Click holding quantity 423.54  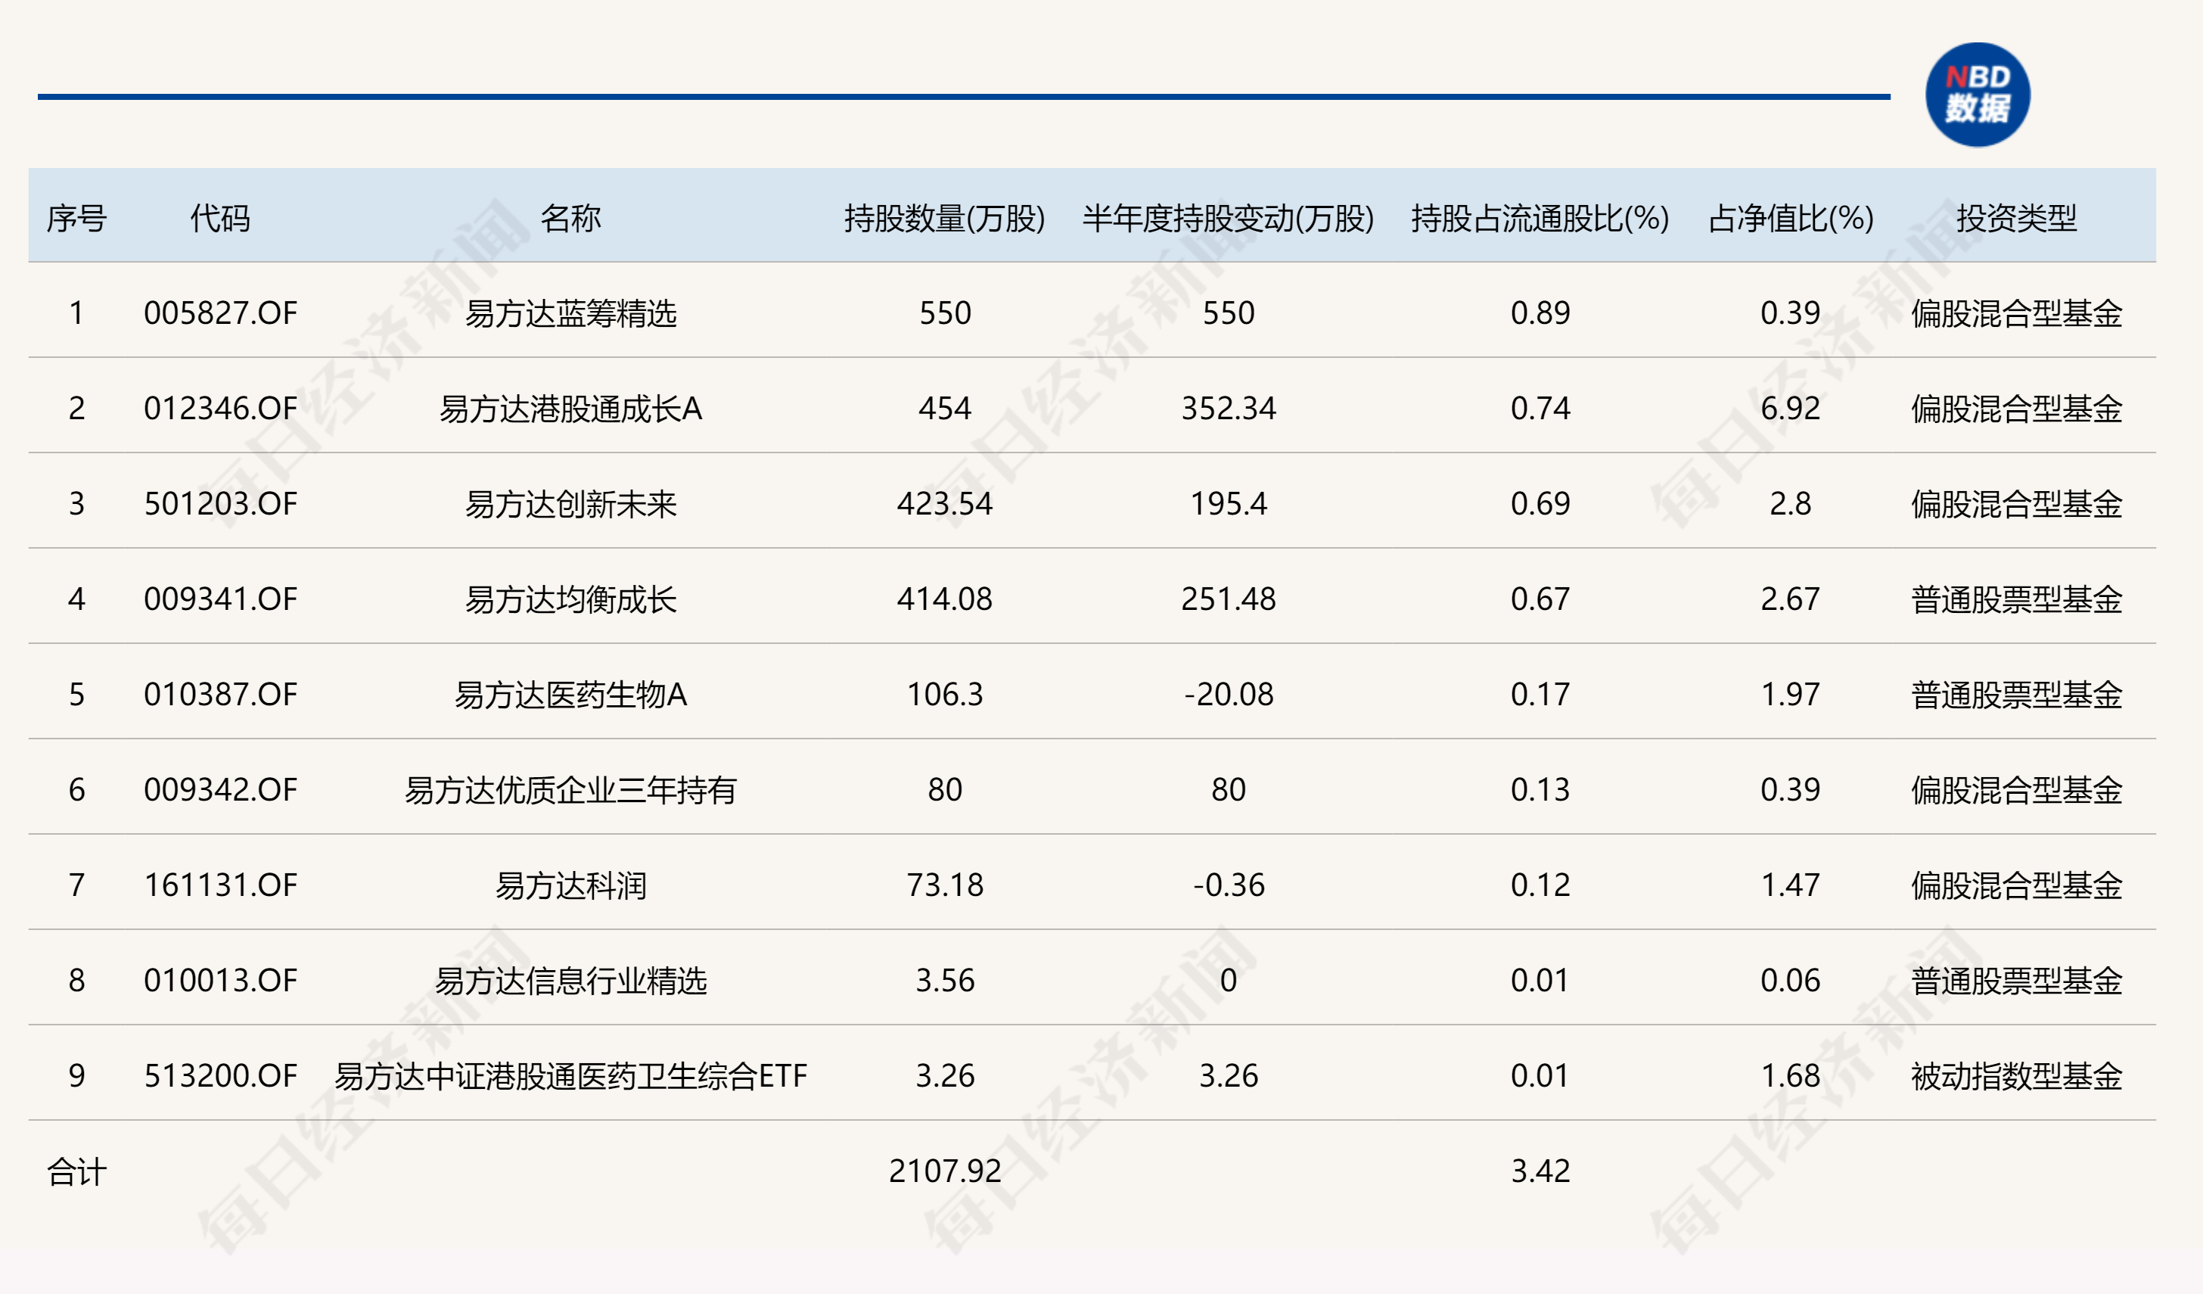[945, 504]
